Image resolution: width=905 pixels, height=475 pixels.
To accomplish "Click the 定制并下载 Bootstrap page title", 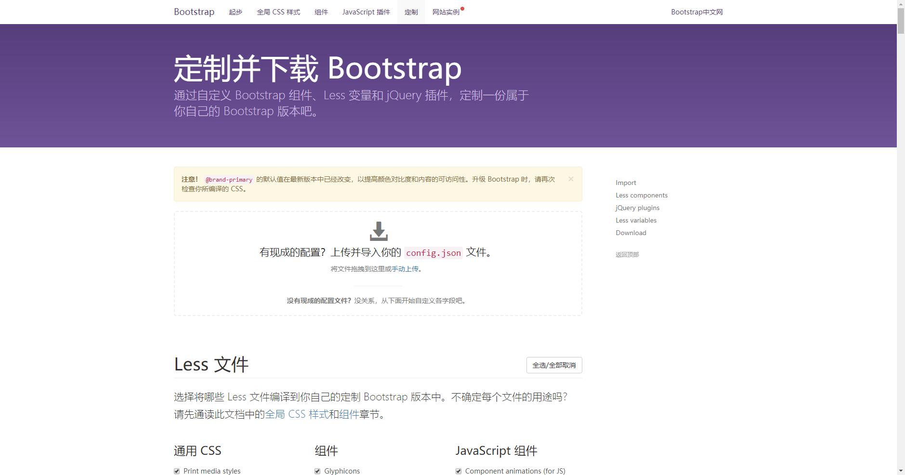I will pos(318,68).
